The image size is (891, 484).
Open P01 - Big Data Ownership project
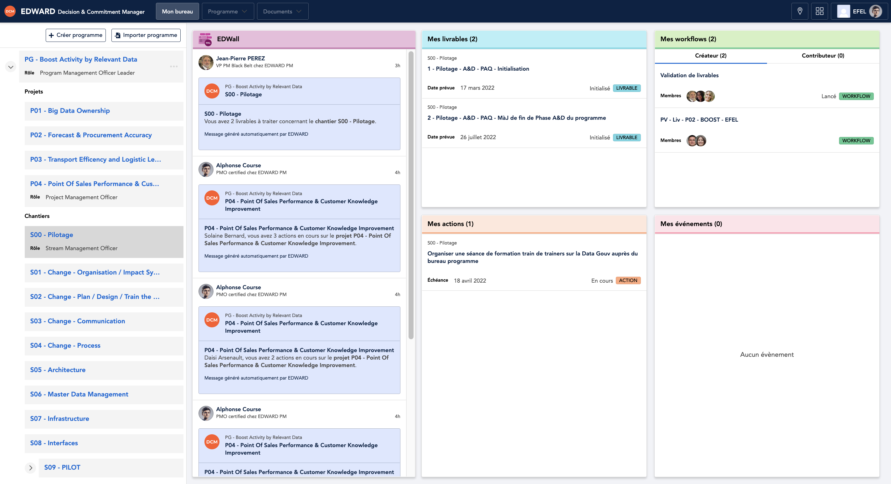pos(70,111)
